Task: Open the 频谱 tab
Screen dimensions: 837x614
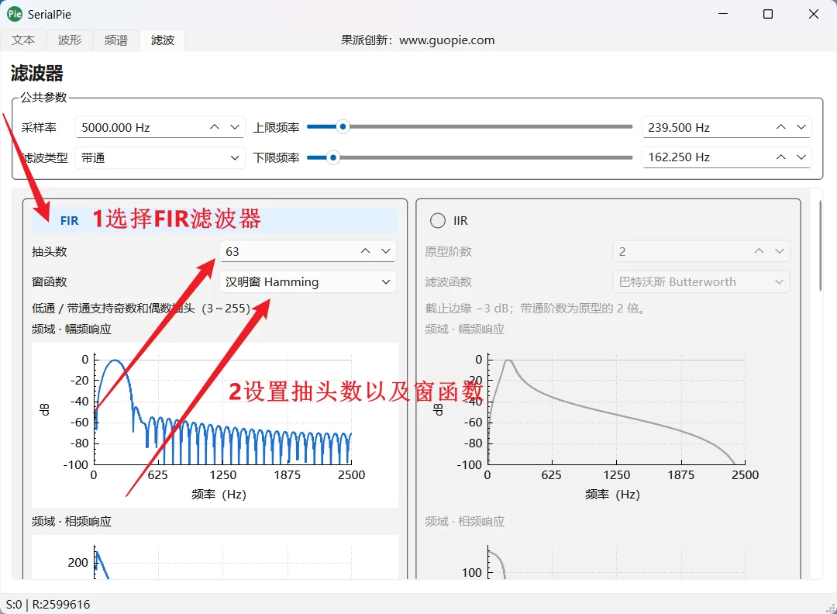Action: pos(115,40)
